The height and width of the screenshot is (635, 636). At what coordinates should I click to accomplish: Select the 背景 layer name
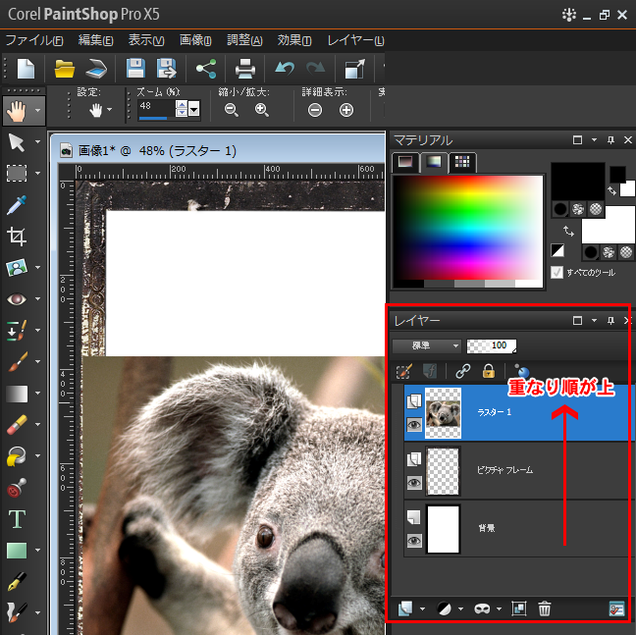coord(487,528)
